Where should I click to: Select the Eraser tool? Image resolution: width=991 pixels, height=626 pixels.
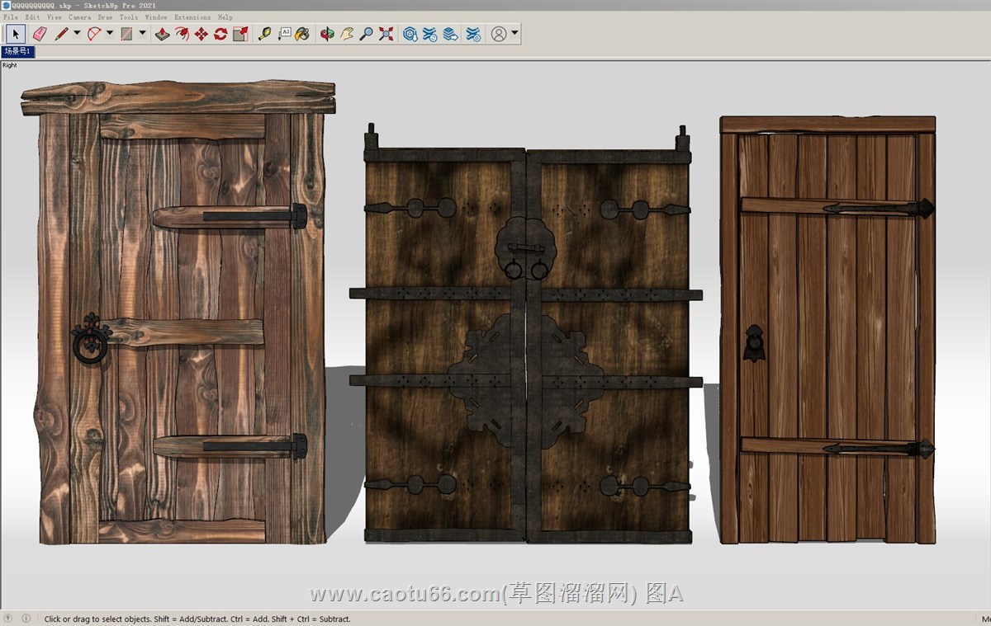(39, 34)
